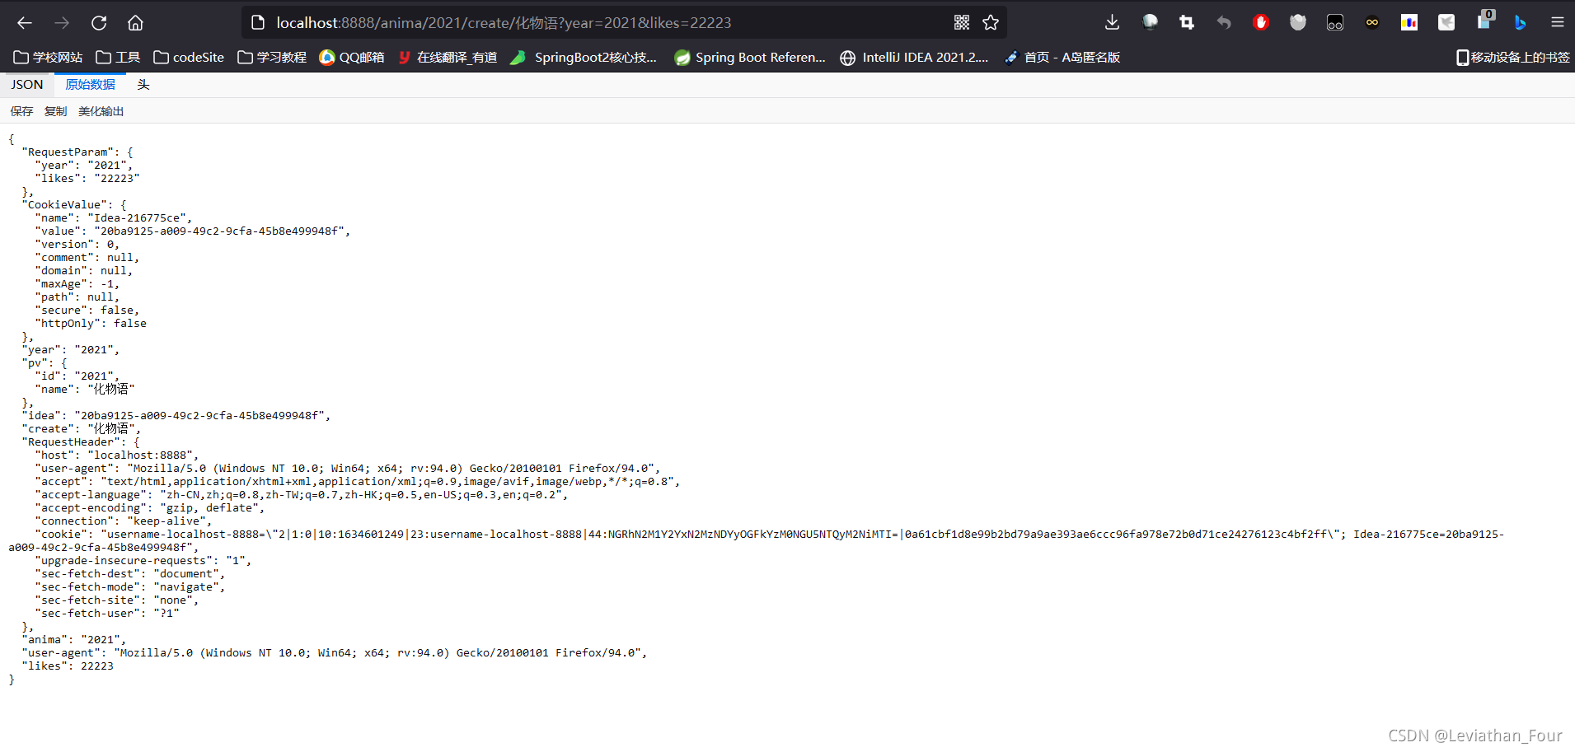Open the 在线翻译_有道 bookmark
The width and height of the screenshot is (1575, 752).
[448, 58]
